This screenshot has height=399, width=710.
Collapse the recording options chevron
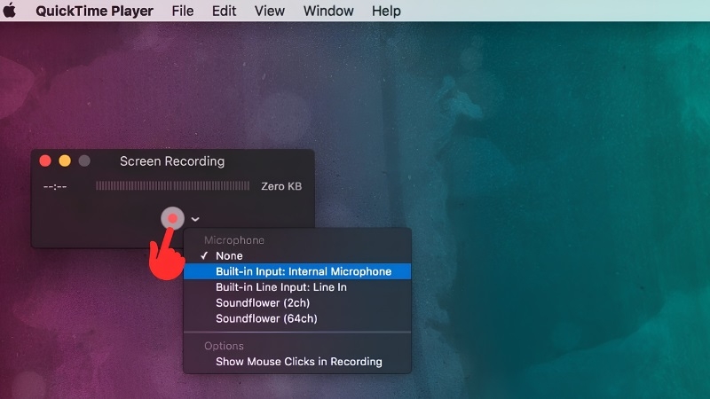point(195,219)
